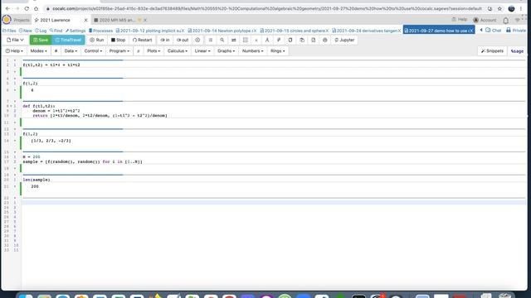Toggle fold marker beside 'def f(t1,t2):'
The image size is (531, 298).
(x=11, y=106)
